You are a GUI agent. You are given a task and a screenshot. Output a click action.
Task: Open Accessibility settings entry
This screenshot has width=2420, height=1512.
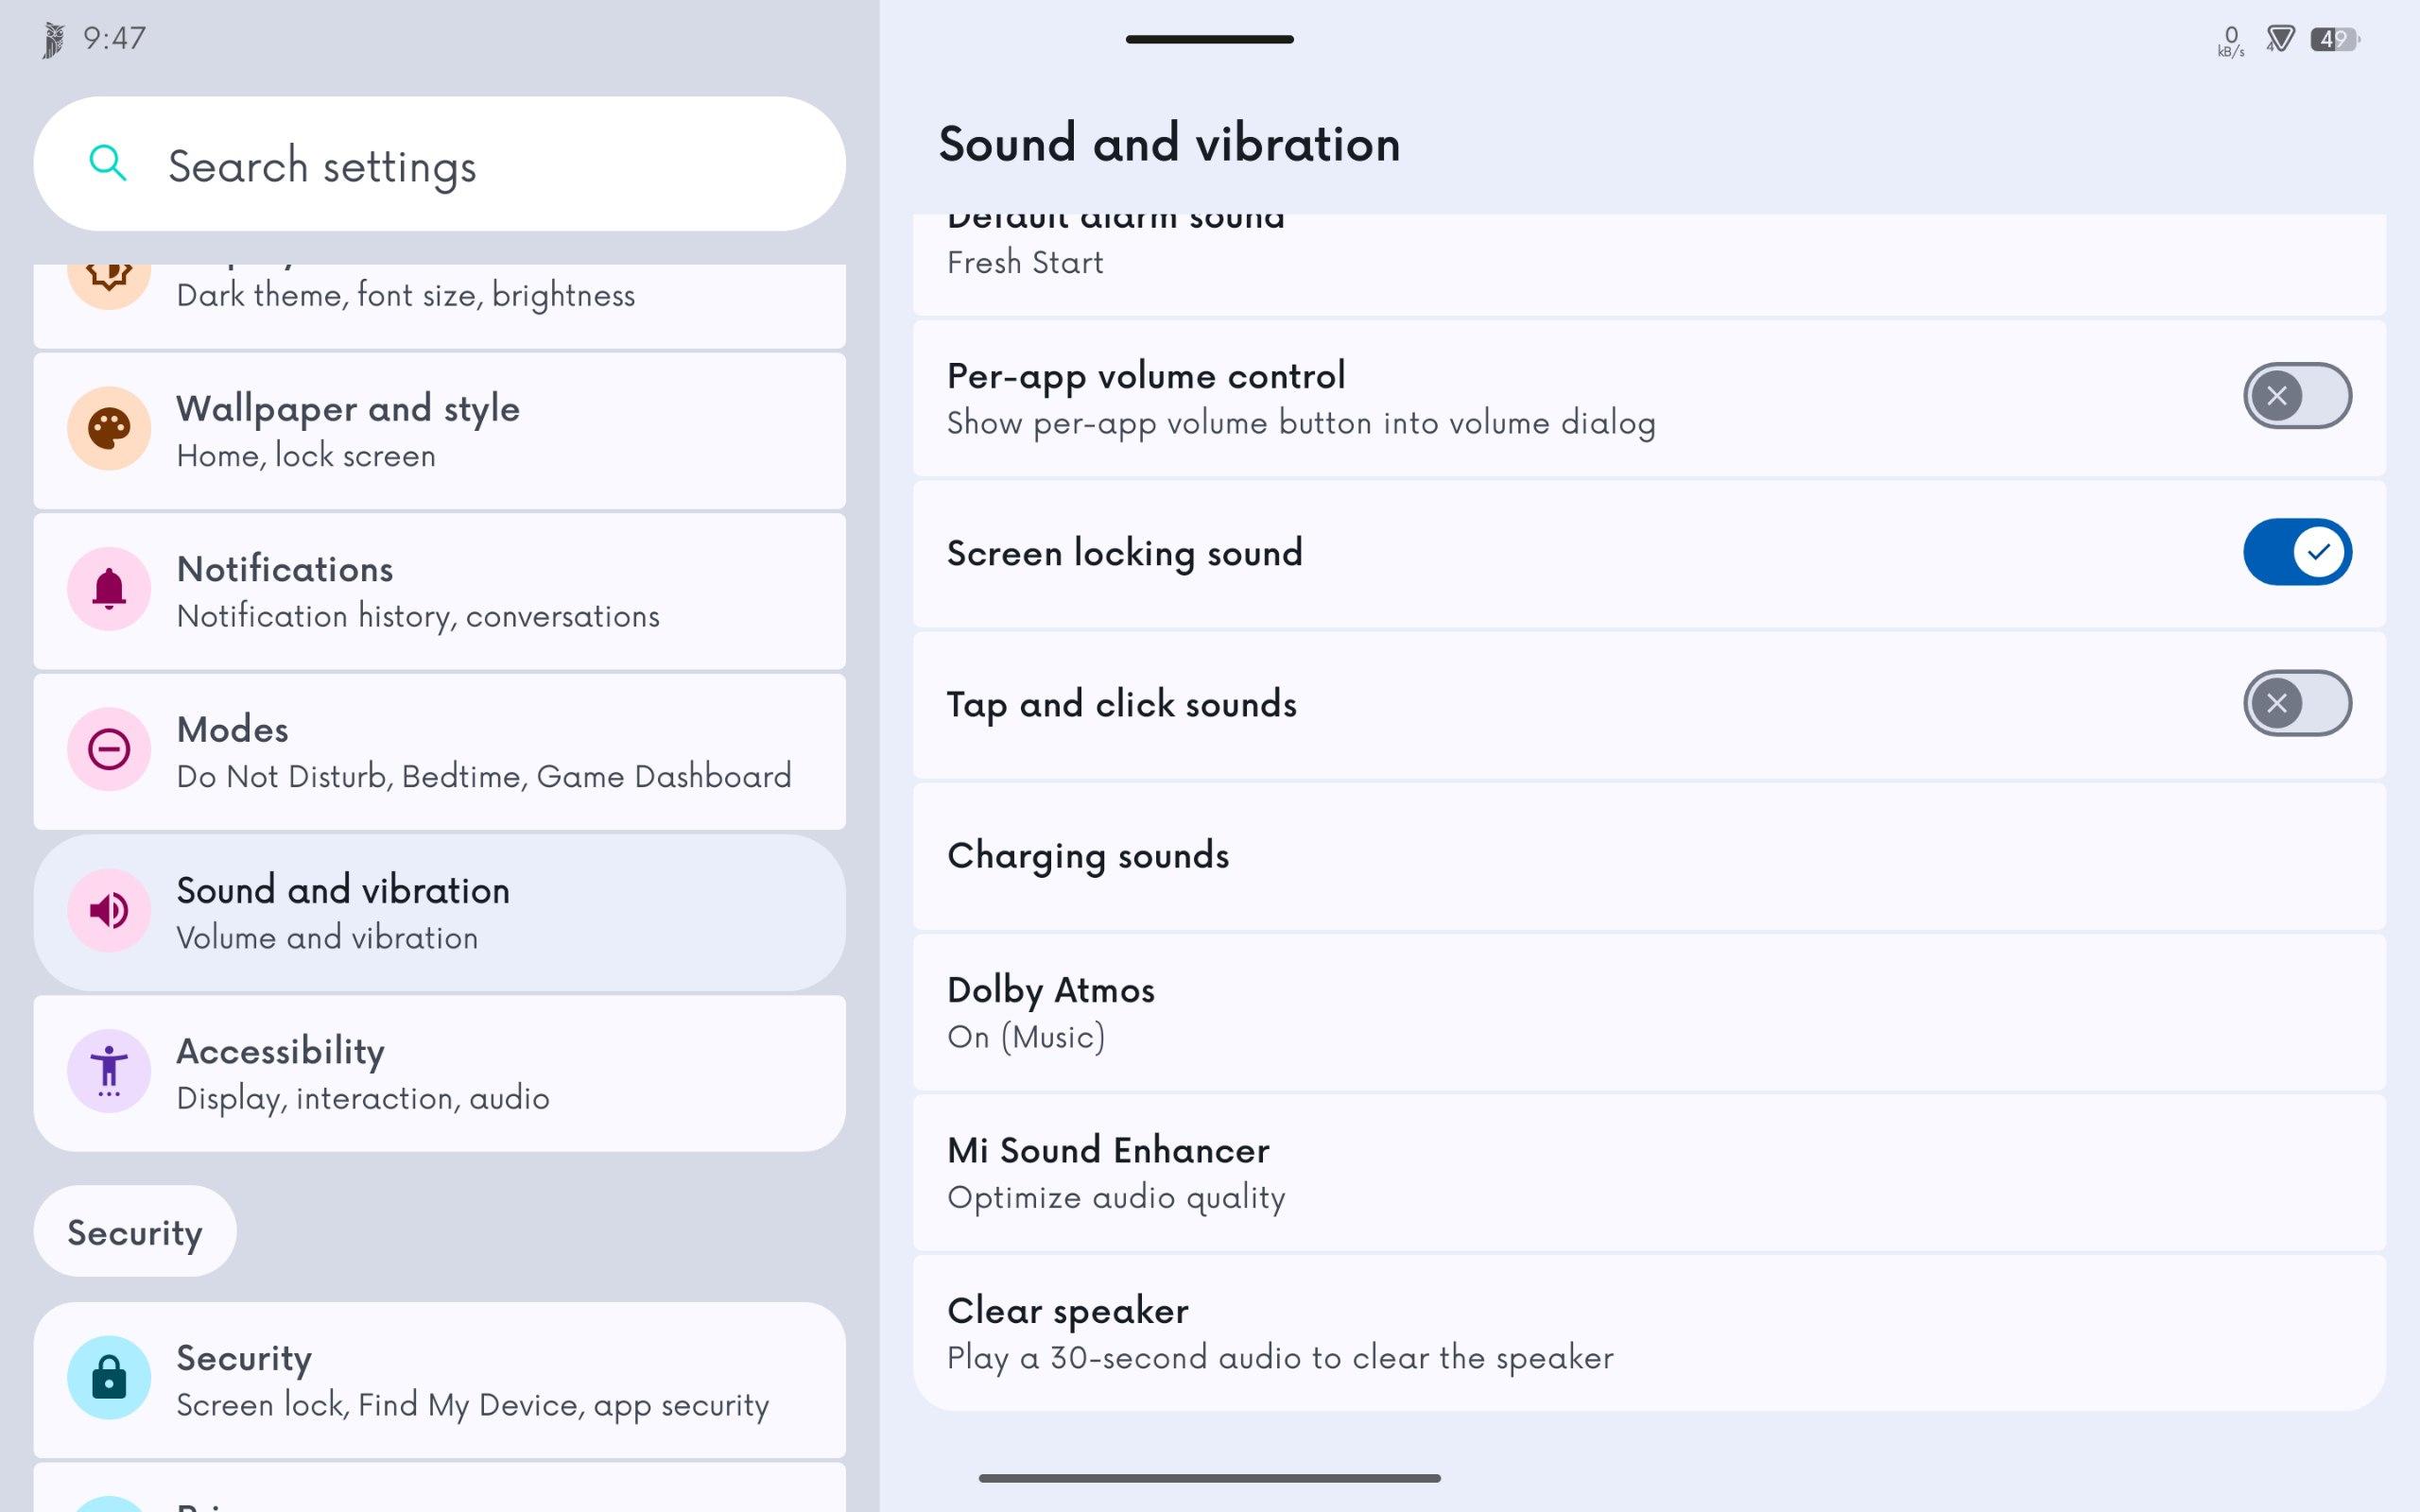coord(439,1073)
